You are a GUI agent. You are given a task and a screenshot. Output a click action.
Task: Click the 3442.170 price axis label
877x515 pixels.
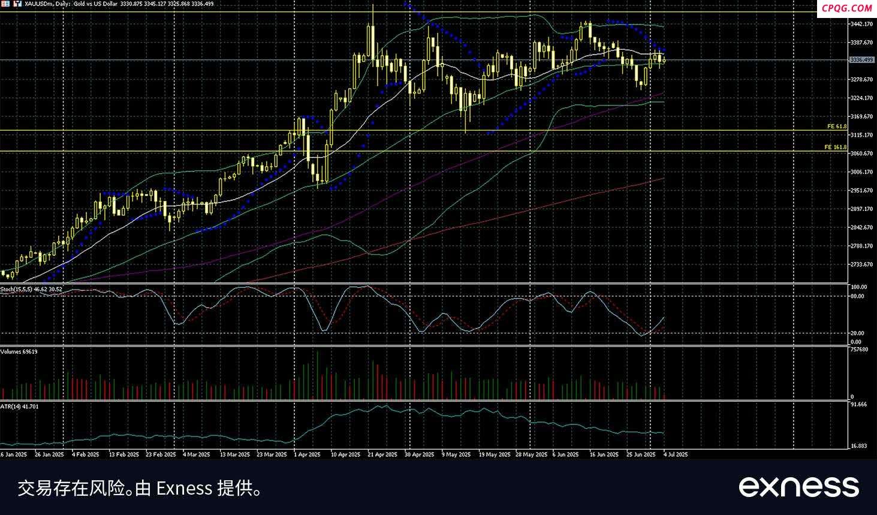tap(861, 24)
